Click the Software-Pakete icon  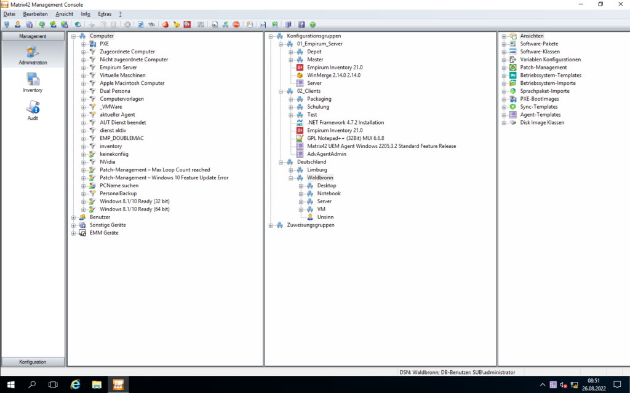click(x=512, y=44)
